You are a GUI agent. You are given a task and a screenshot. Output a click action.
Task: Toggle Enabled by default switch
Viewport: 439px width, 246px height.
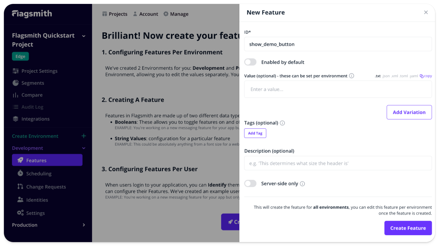coord(250,62)
